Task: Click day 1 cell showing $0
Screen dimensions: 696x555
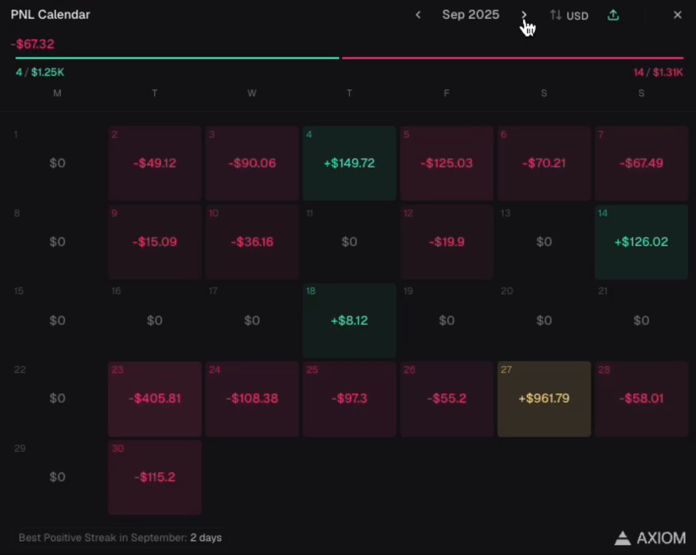Action: pyautogui.click(x=57, y=163)
